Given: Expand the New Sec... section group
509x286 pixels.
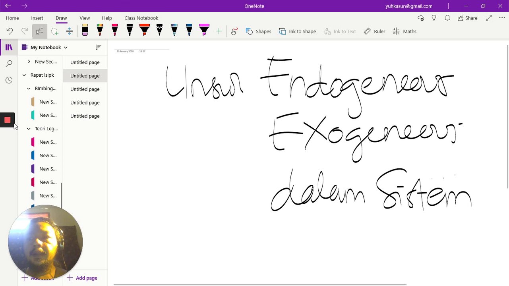Looking at the screenshot, I should point(29,62).
